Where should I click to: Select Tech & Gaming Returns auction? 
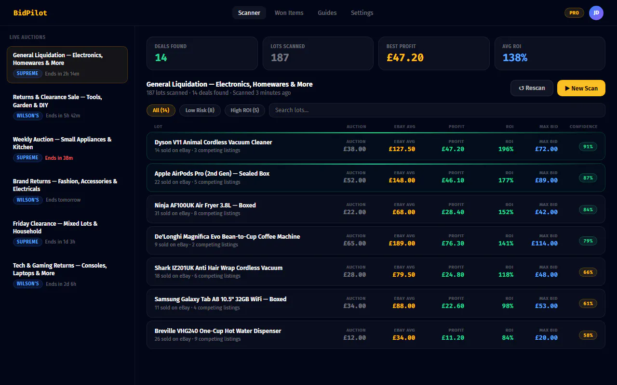(x=67, y=275)
